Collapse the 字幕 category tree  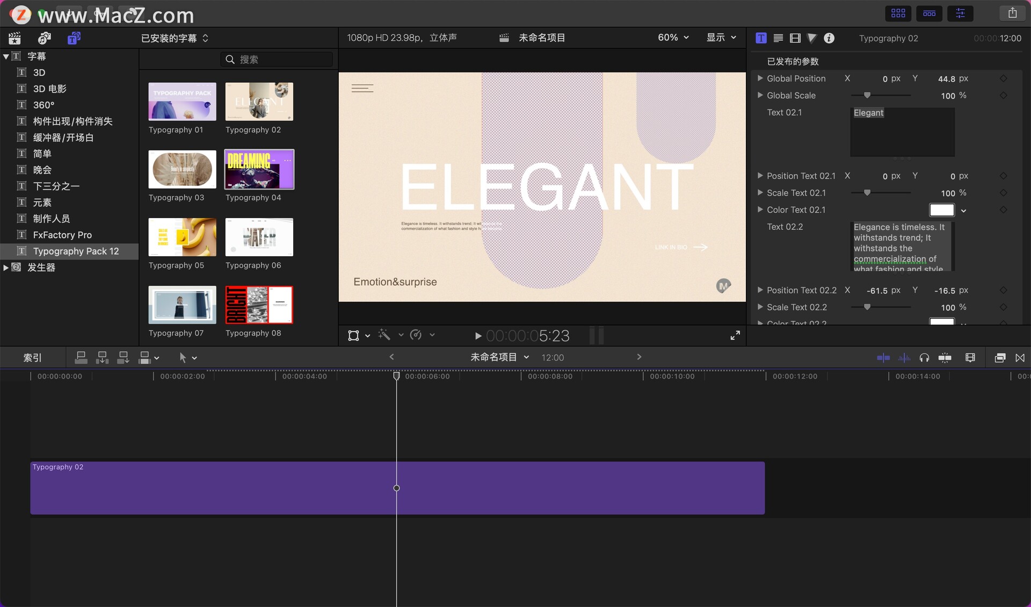pos(6,56)
